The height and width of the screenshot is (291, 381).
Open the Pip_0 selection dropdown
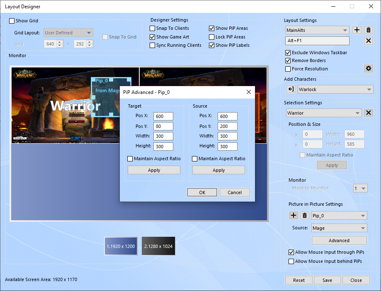click(x=339, y=215)
